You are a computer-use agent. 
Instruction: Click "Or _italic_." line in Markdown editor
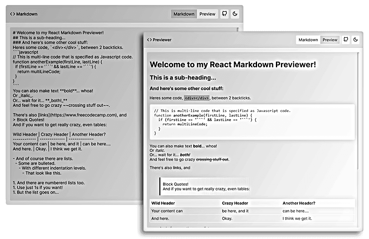23,96
